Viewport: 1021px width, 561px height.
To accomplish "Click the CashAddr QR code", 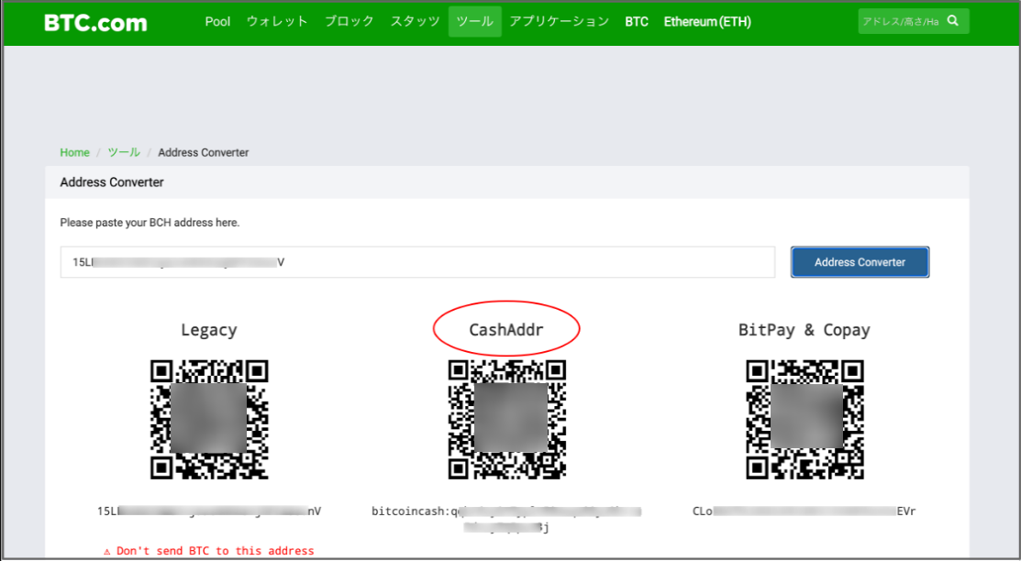I will click(506, 420).
